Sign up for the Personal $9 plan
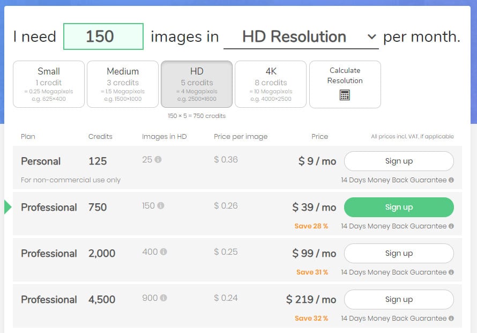 [399, 161]
